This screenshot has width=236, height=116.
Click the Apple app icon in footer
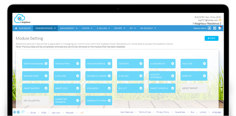point(18,112)
